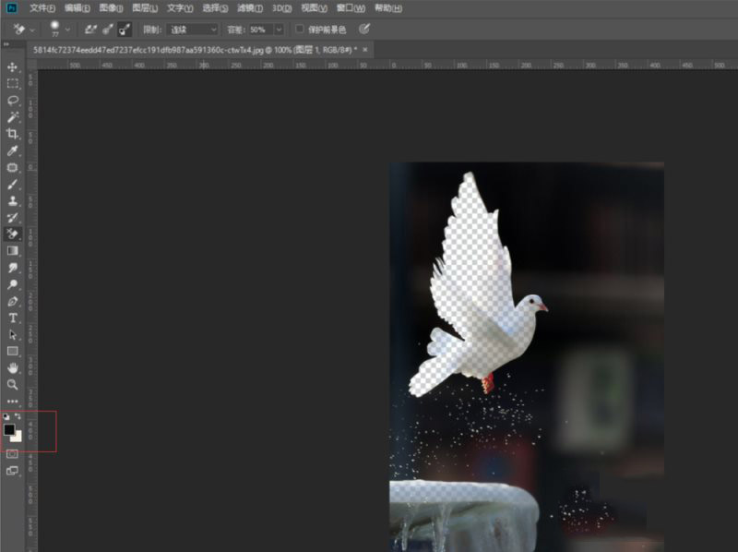
Task: Activate the Crop tool
Action: coord(13,134)
